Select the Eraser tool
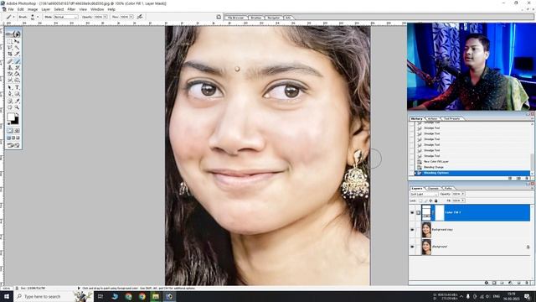536x302 pixels. pyautogui.click(x=10, y=74)
